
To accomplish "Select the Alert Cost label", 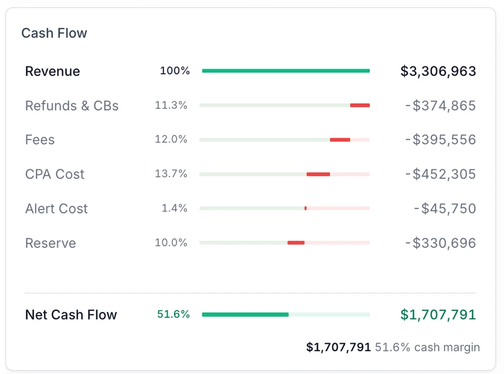I will coord(56,209).
